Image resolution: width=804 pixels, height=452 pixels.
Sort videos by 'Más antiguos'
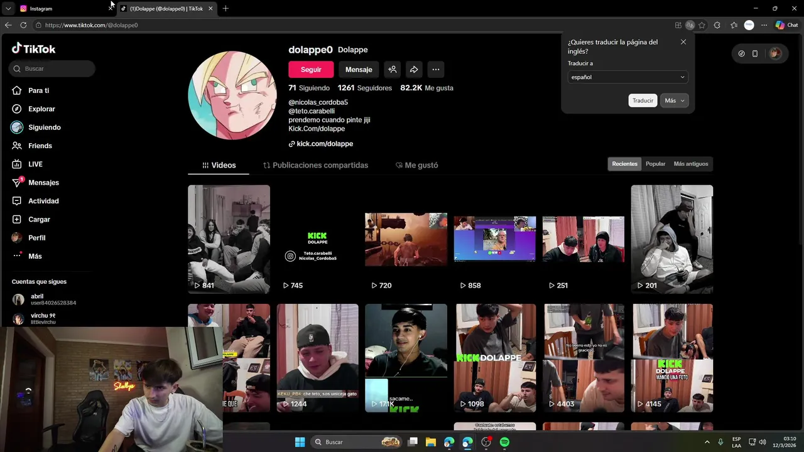(691, 164)
